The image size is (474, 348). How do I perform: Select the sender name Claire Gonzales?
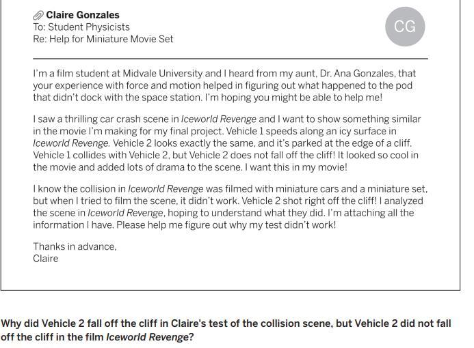pos(83,15)
